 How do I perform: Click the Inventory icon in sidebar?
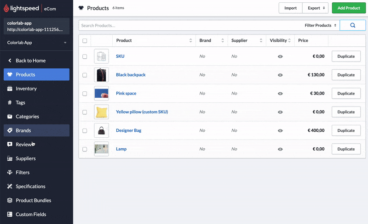tap(10, 89)
